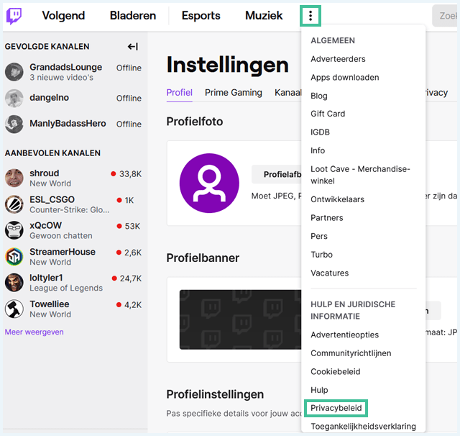Open Towelliee channel name

coord(50,304)
